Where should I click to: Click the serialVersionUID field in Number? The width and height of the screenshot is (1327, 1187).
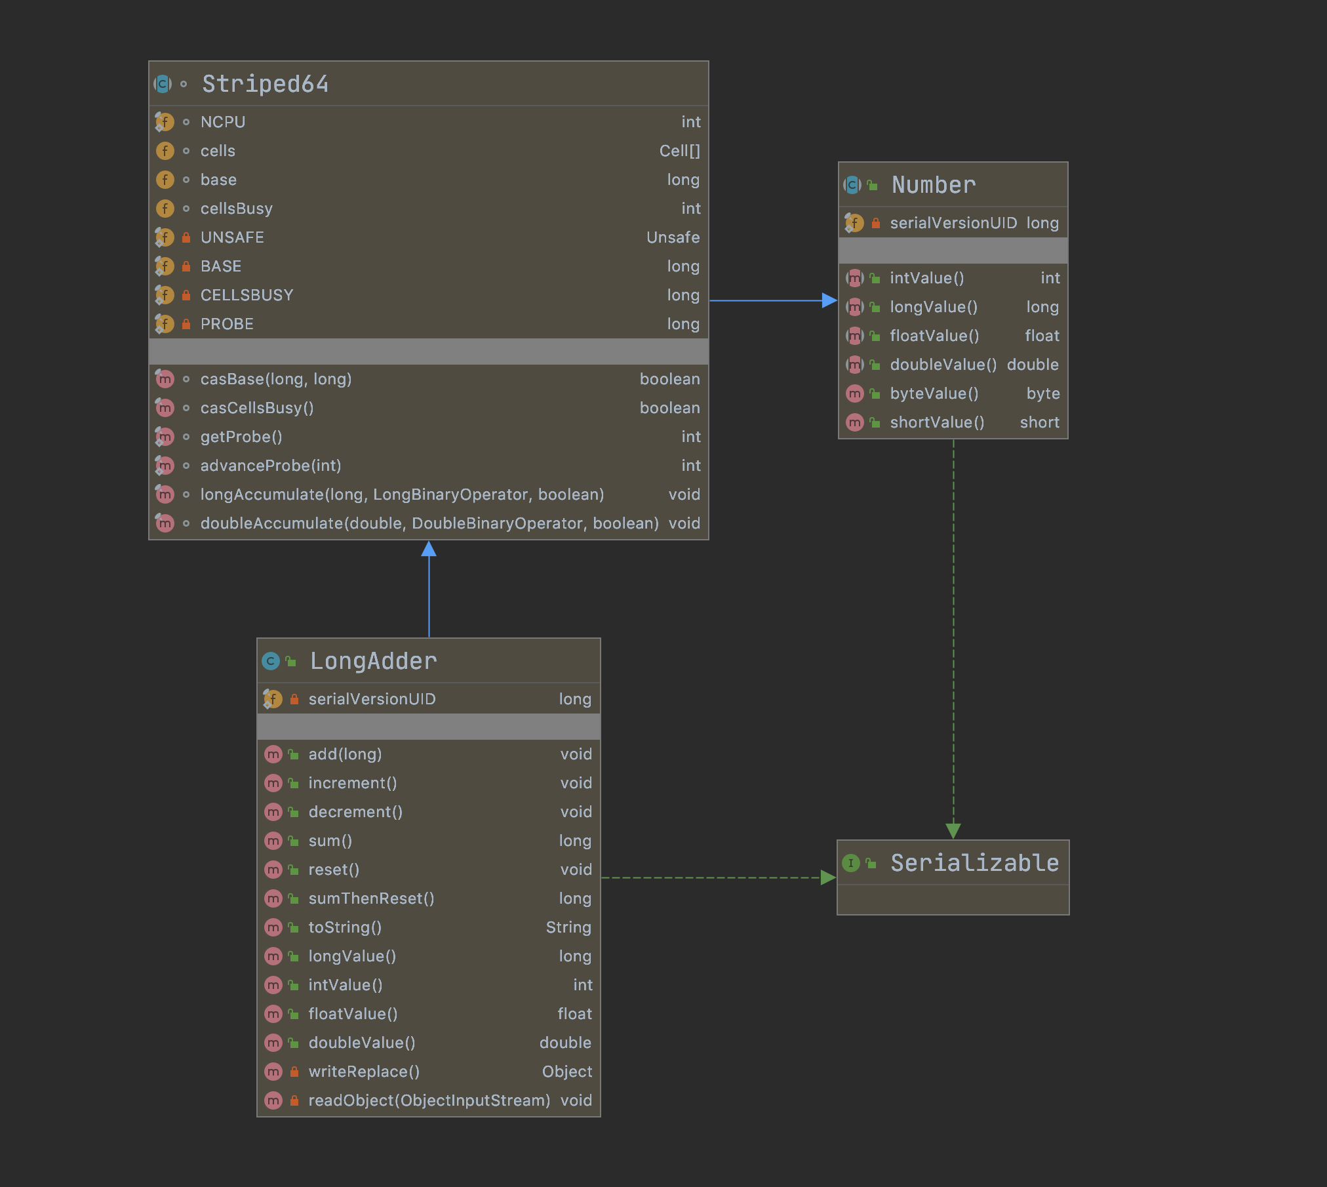[x=953, y=223]
